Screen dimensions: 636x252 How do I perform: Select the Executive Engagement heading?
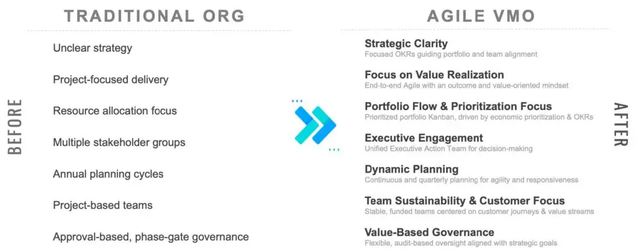pyautogui.click(x=424, y=138)
